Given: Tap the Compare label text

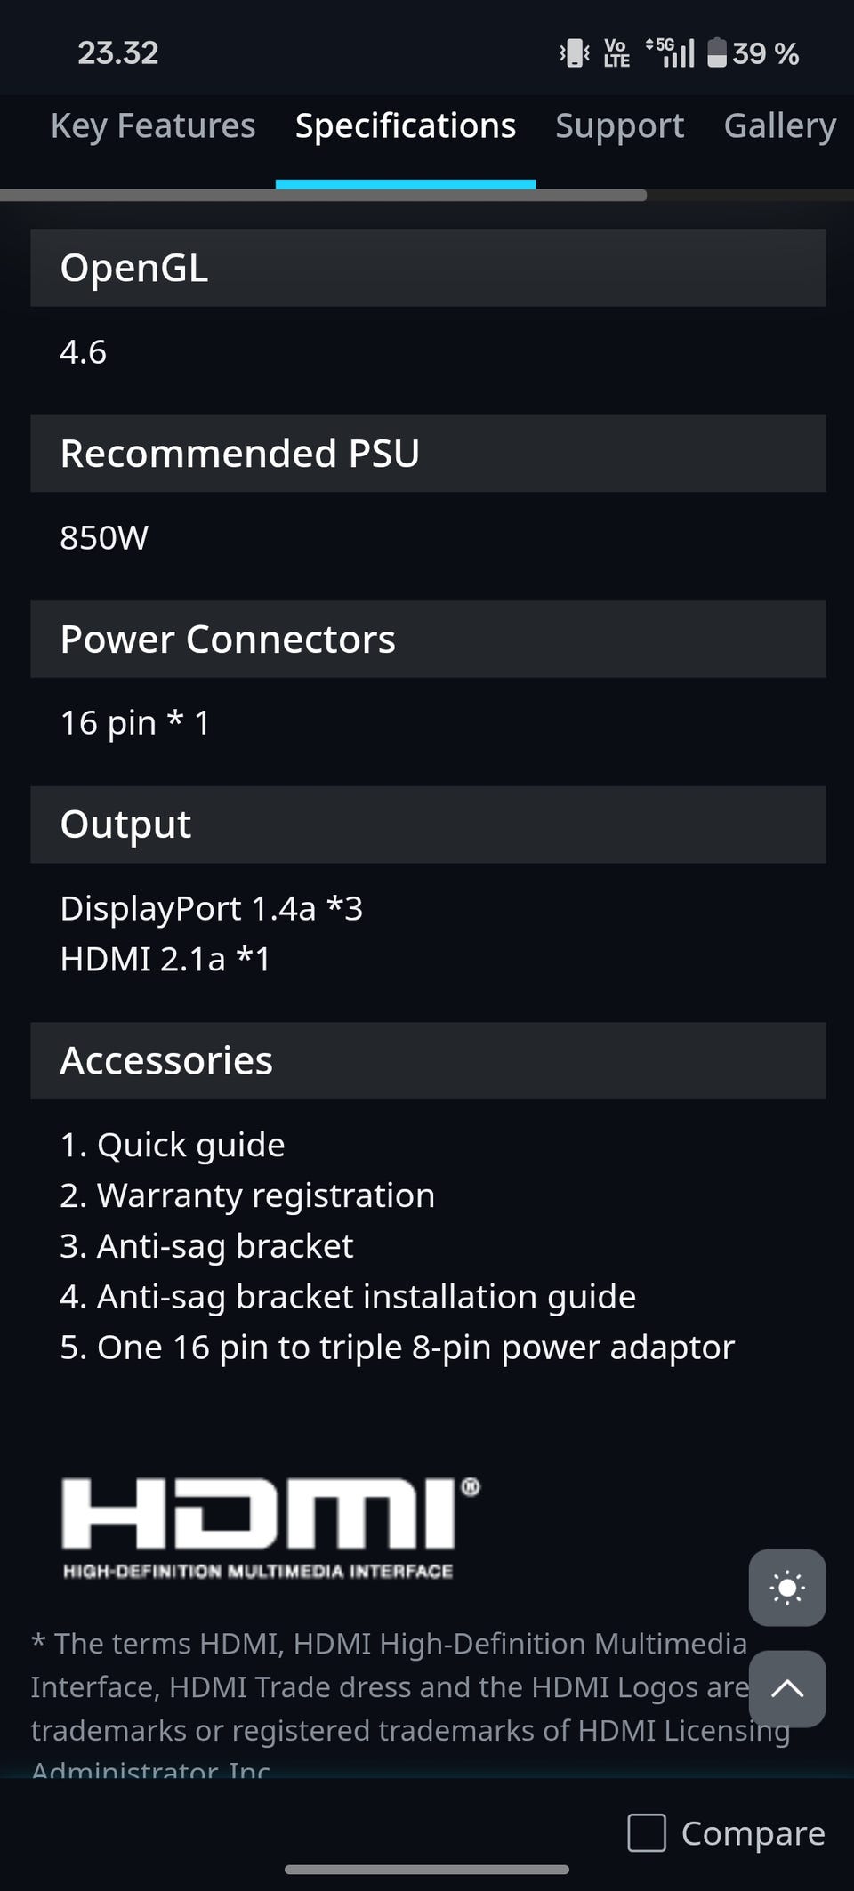Looking at the screenshot, I should tap(753, 1833).
